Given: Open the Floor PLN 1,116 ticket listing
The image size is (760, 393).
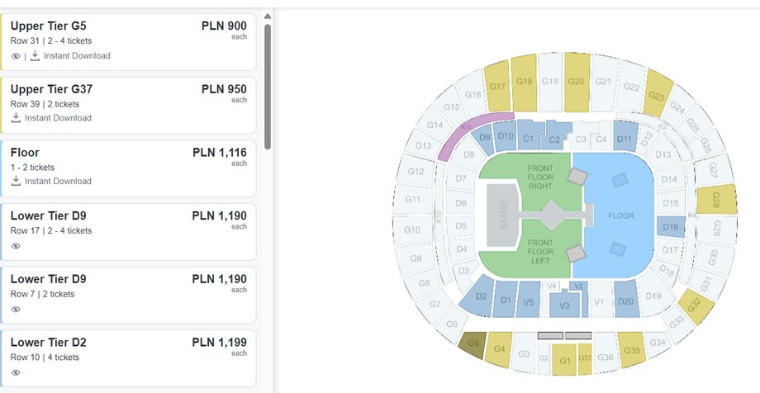Looking at the screenshot, I should [128, 168].
